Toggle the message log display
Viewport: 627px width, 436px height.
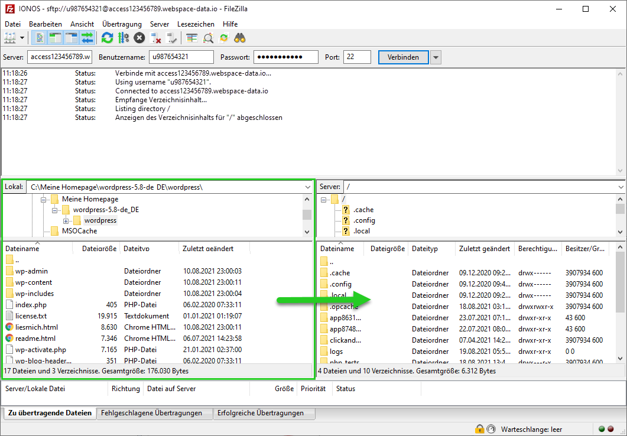40,38
